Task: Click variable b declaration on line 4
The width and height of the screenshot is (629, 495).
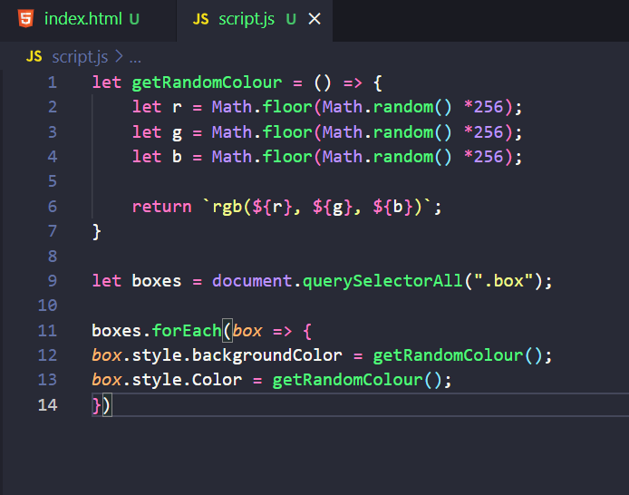Action: [177, 157]
